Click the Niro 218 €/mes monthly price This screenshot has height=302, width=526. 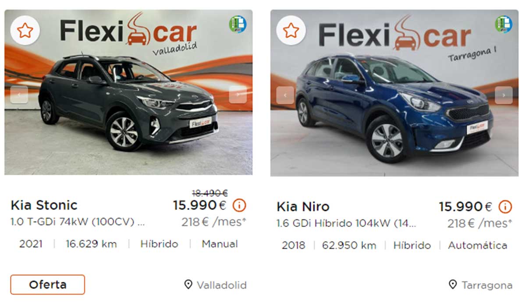coord(480,224)
